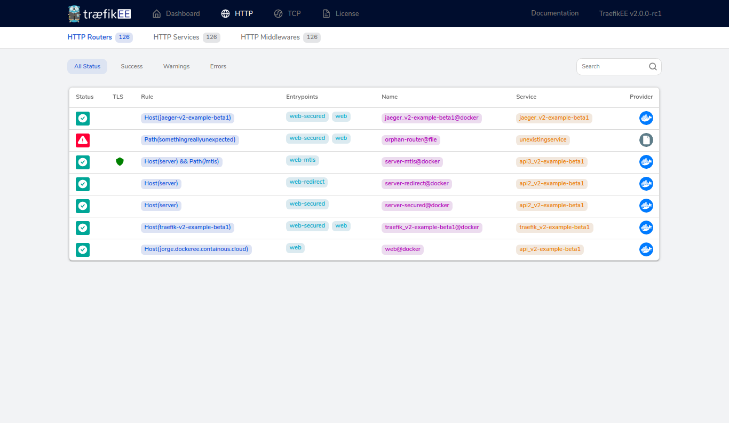Go to the TCP section
Screen dimensions: 729x423
287,14
